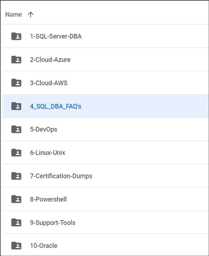Click the 10-Oracle shared folder icon
209x256 pixels.
pos(16,246)
